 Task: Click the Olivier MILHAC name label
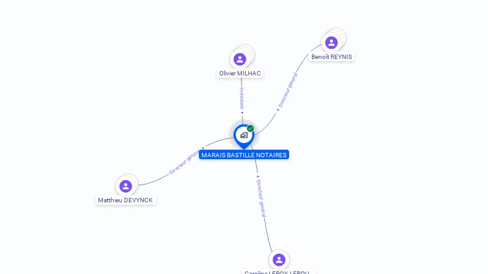point(240,74)
